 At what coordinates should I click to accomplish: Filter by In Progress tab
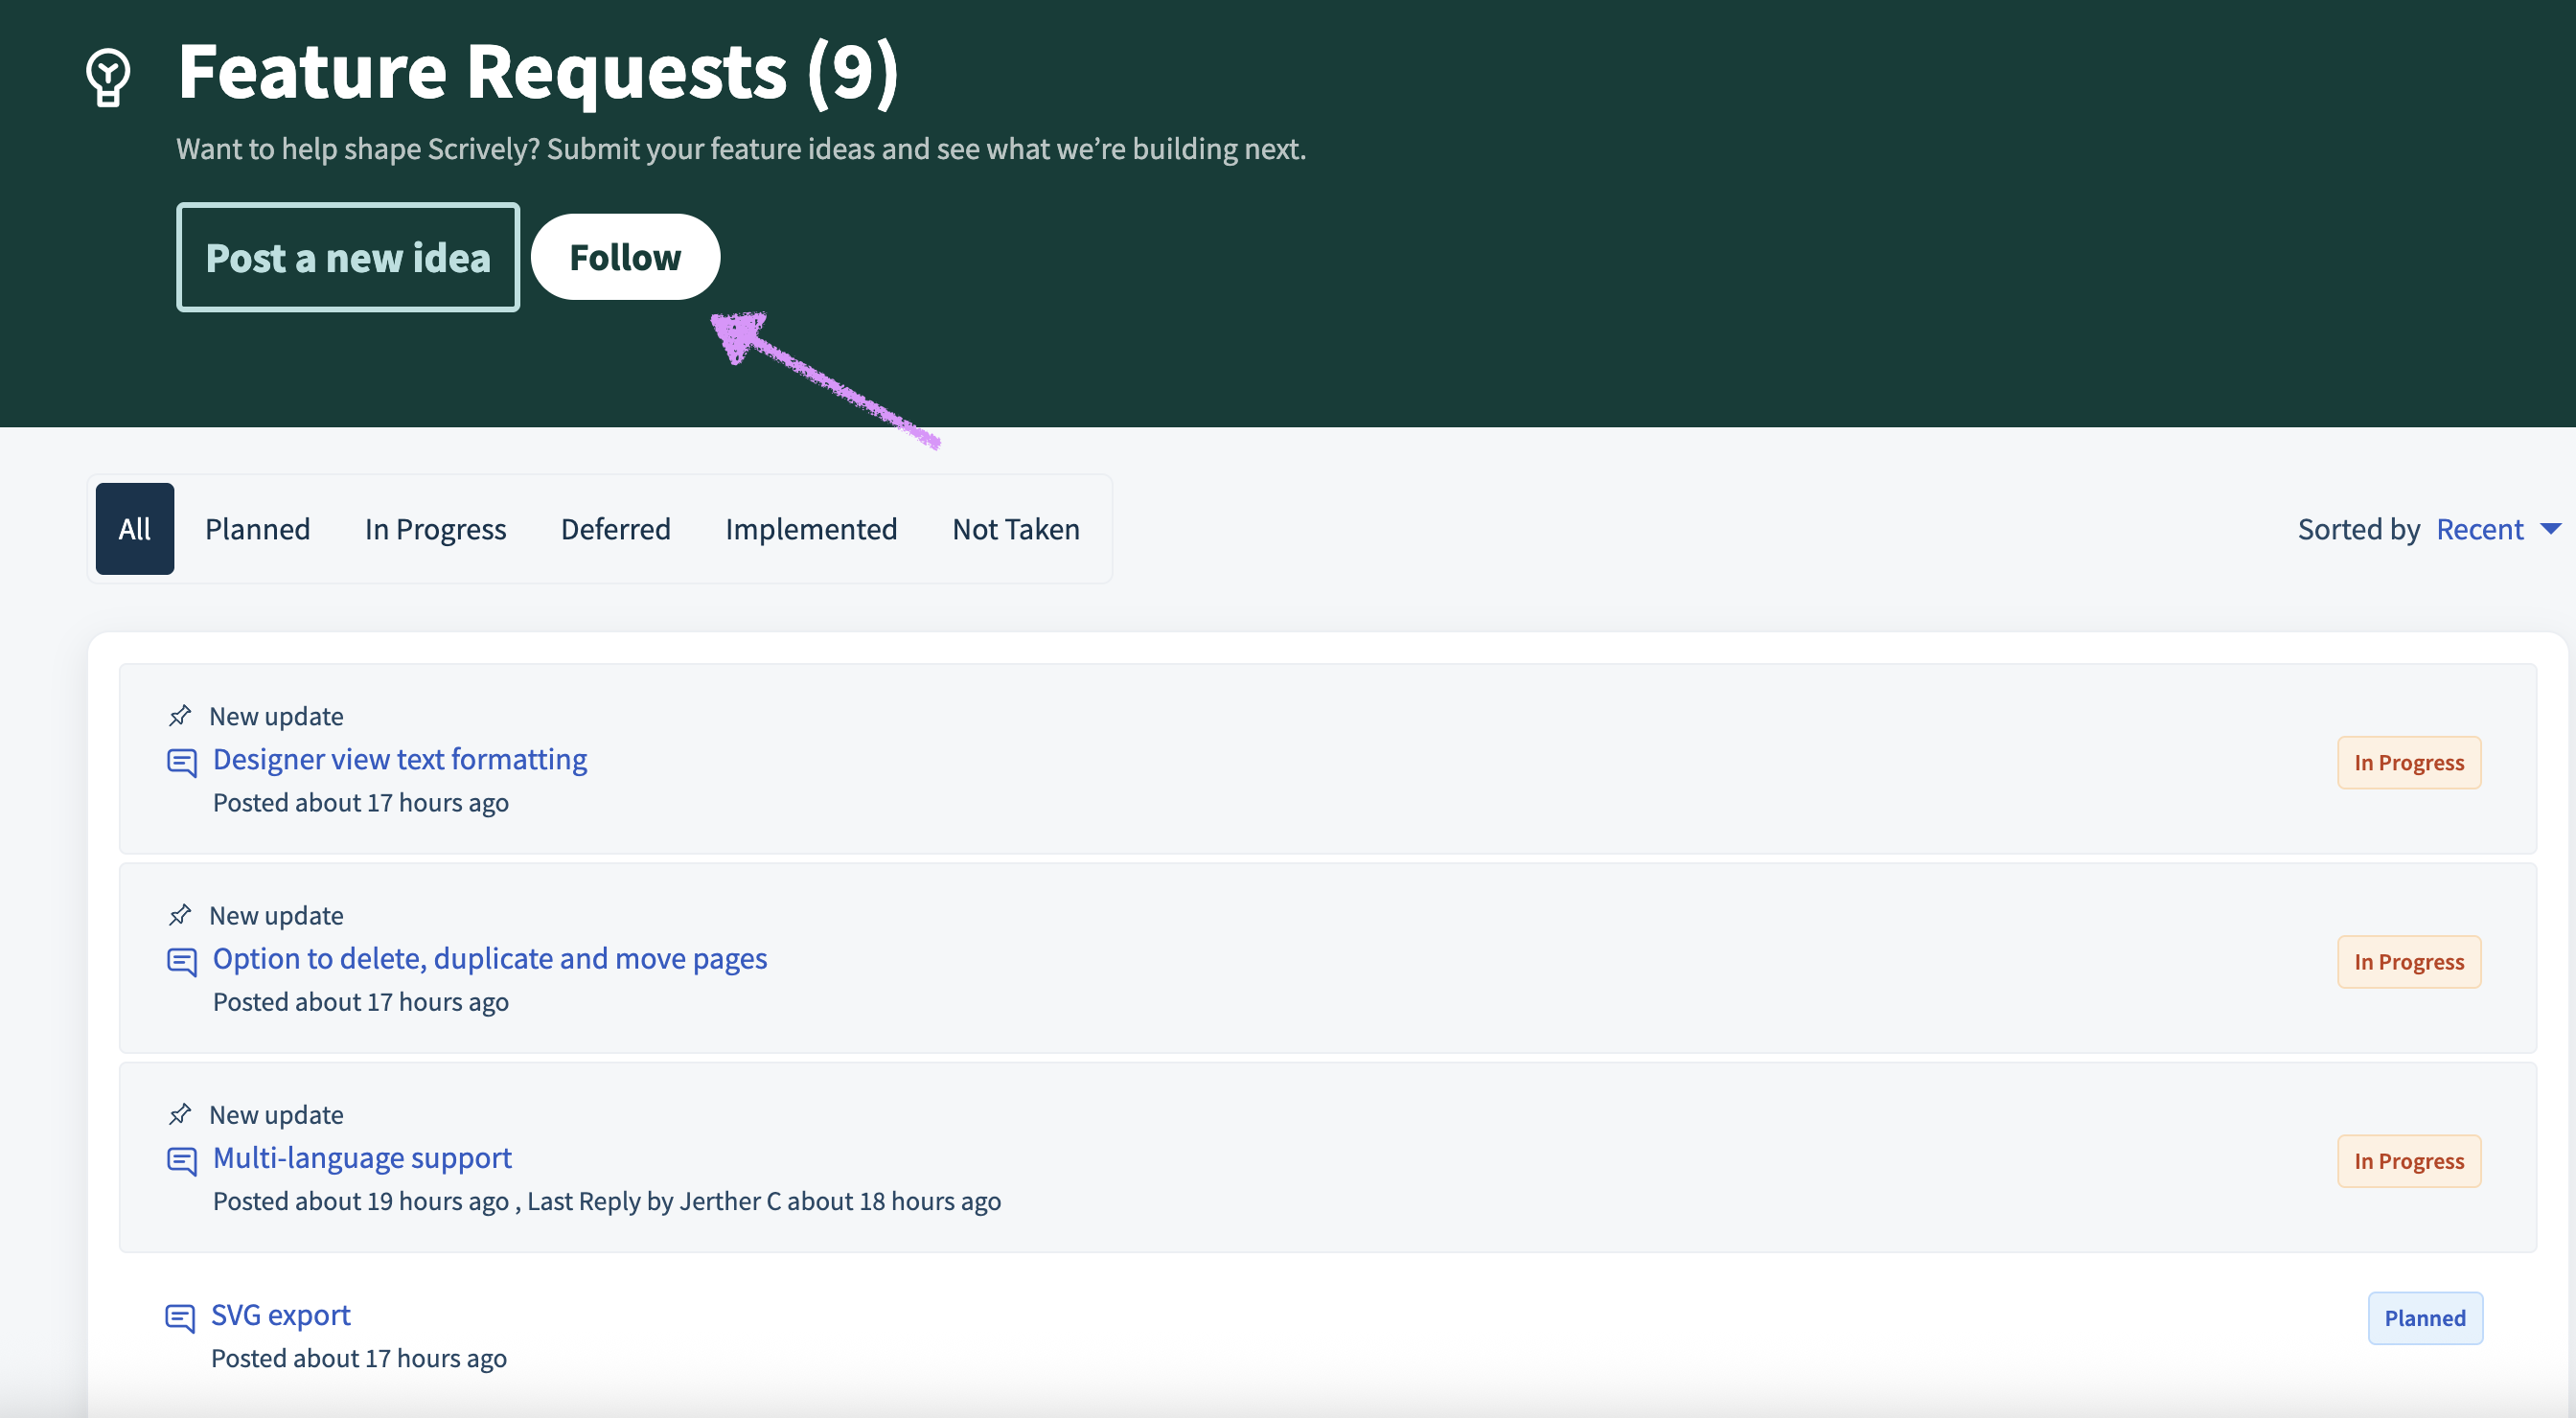click(435, 529)
